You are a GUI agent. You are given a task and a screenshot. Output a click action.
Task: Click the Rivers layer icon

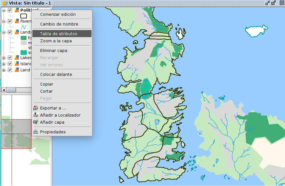[17, 21]
